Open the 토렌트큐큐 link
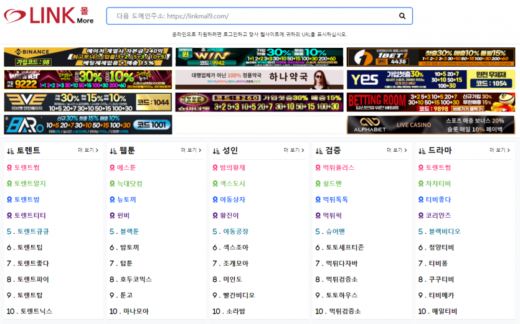 click(33, 231)
